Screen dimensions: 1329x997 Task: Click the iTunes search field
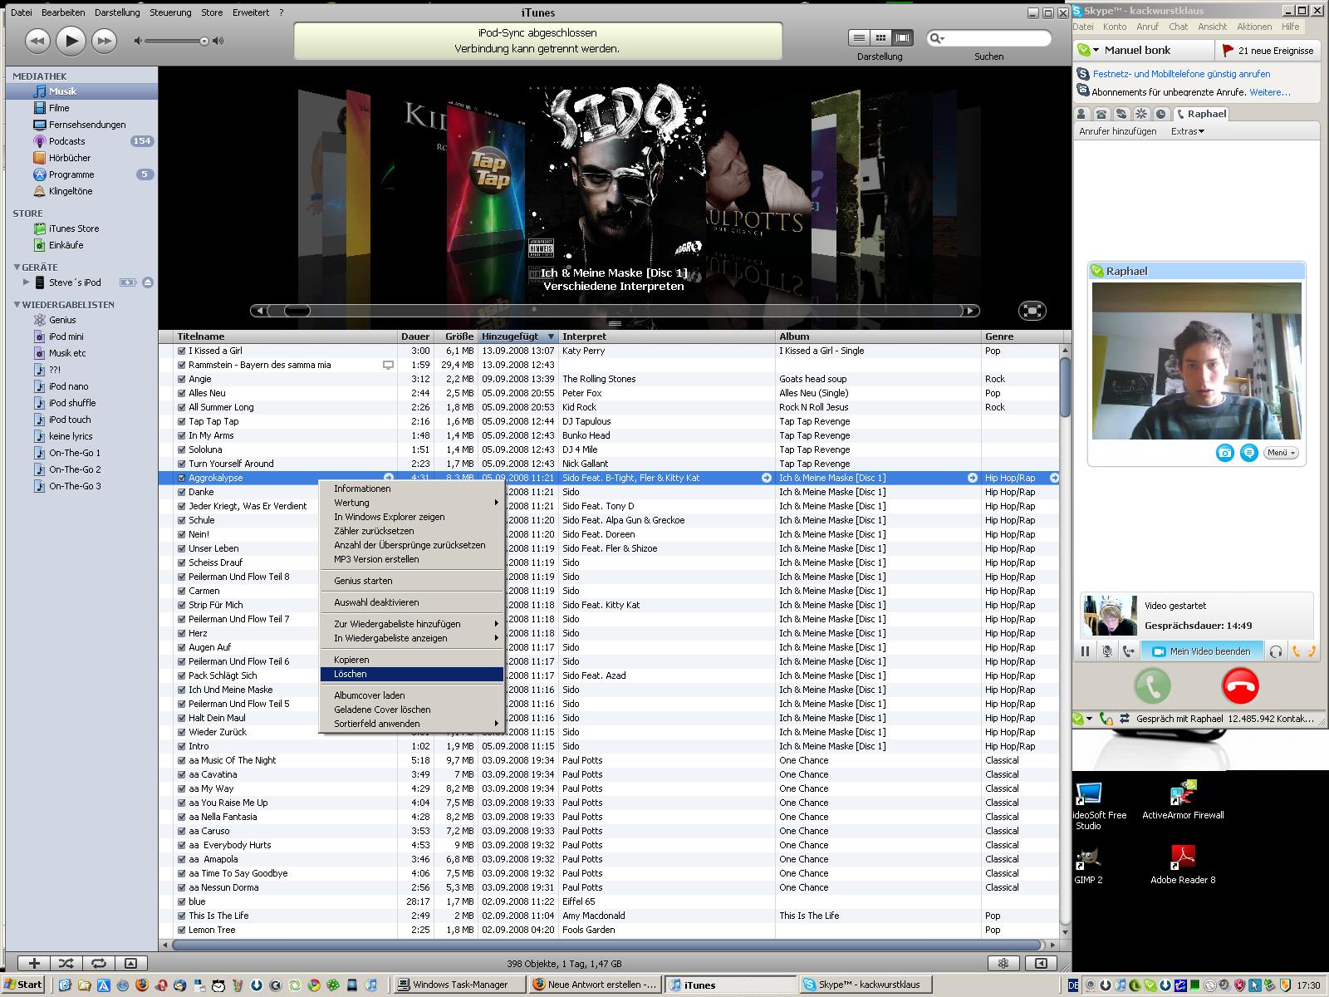click(989, 38)
